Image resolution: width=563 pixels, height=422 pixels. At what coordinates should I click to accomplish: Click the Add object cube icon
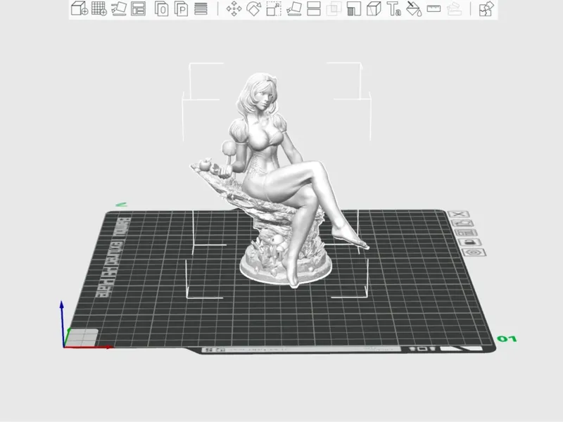click(x=80, y=8)
